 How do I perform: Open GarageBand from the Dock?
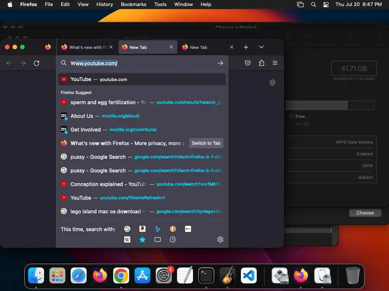pos(228,275)
